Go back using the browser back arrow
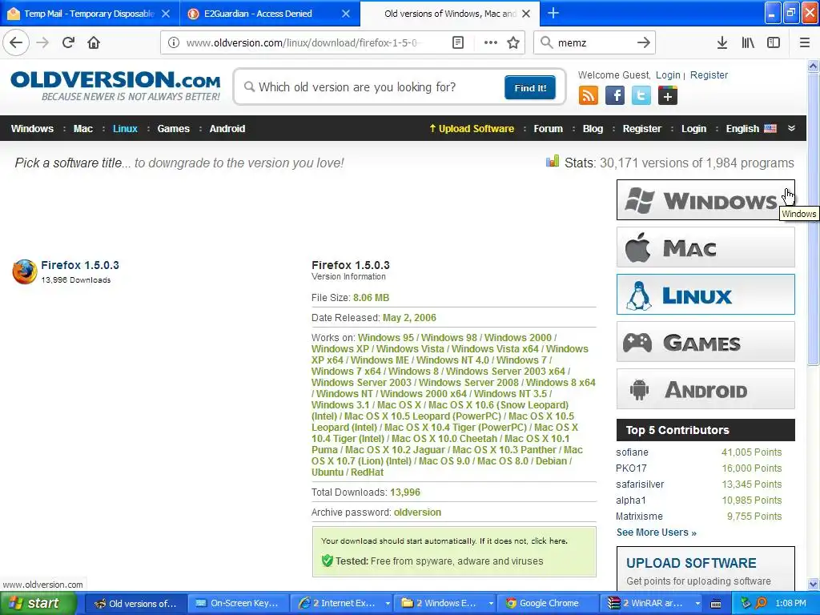 pyautogui.click(x=16, y=42)
